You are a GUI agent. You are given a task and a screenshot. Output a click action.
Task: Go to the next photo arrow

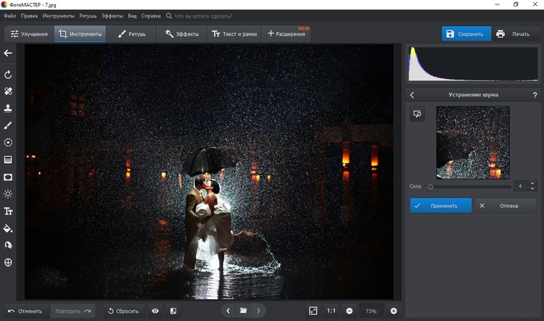click(259, 311)
